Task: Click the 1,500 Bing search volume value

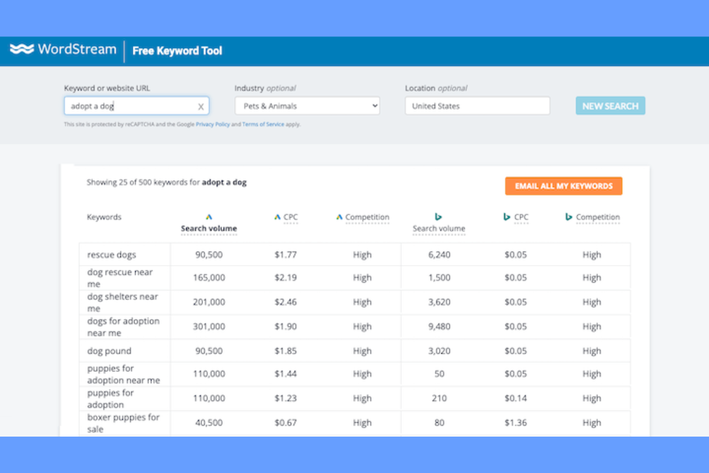Action: [439, 277]
